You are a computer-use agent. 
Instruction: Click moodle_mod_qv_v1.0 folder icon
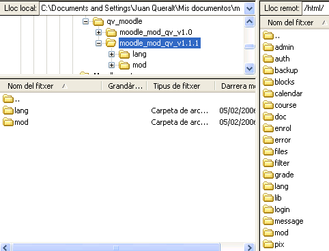tap(111, 33)
